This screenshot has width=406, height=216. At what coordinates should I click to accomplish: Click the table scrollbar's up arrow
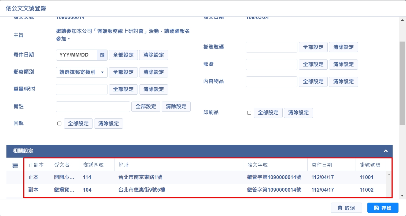pyautogui.click(x=389, y=175)
